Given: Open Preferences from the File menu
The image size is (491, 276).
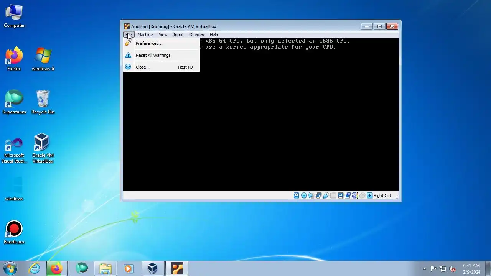Looking at the screenshot, I should pos(161,43).
